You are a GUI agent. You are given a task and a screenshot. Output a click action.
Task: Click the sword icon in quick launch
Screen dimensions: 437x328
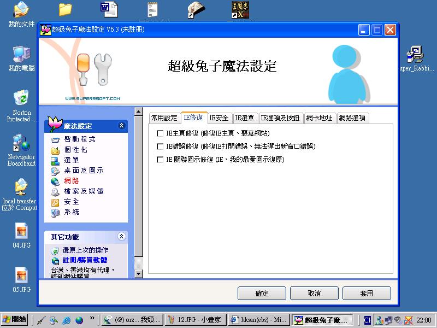(x=42, y=320)
